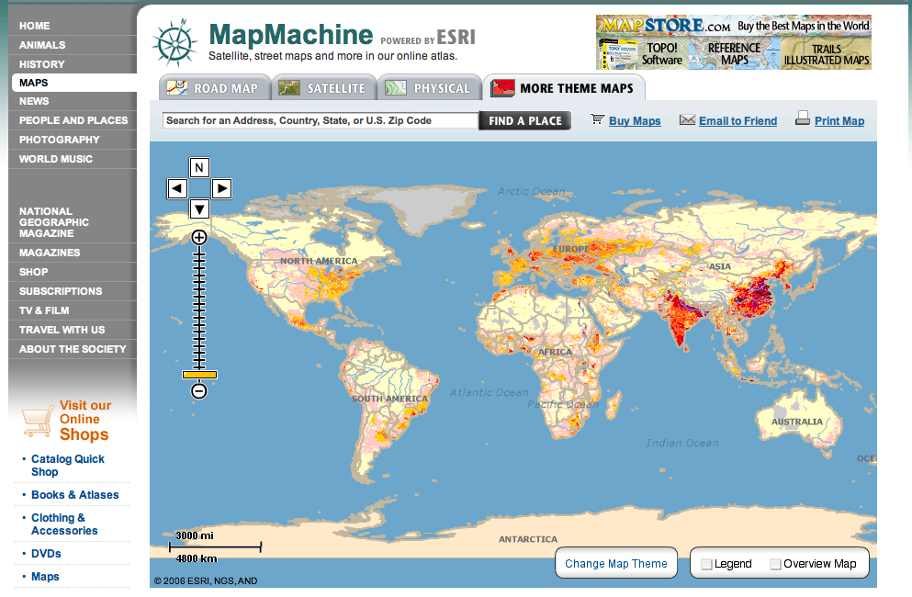Click the More Theme Maps tab icon
Screen dimensions: 912x597
[502, 88]
